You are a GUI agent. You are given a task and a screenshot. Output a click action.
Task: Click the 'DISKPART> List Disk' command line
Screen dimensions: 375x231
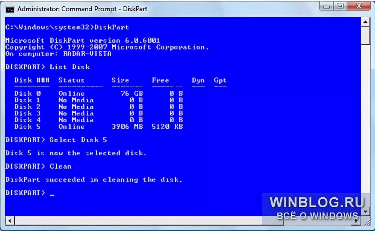(48, 67)
